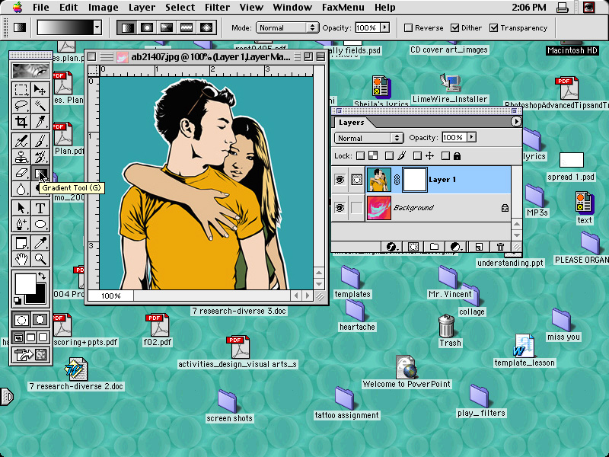Screen dimensions: 609x457
Task: Choose the Radial Gradient style
Action: [147, 27]
